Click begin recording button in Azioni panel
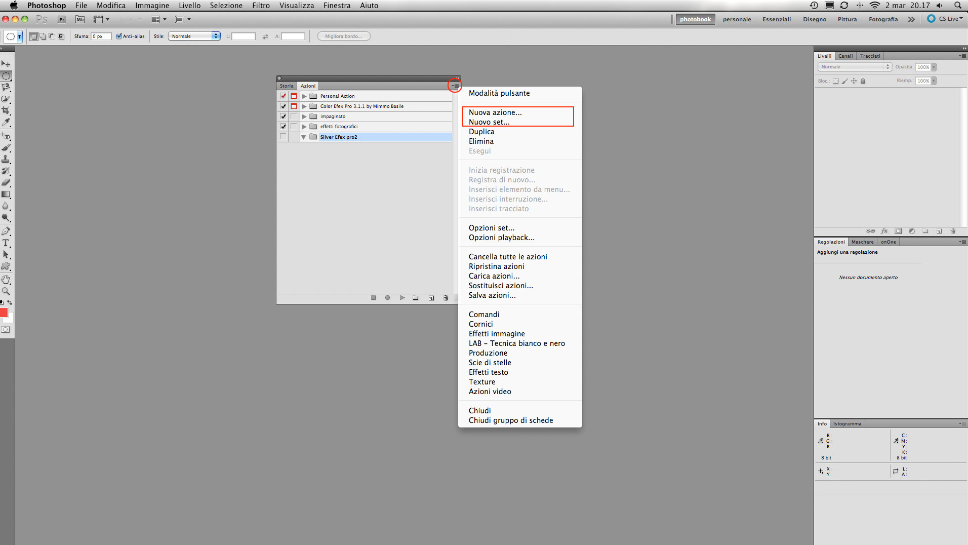The width and height of the screenshot is (968, 545). (x=387, y=298)
